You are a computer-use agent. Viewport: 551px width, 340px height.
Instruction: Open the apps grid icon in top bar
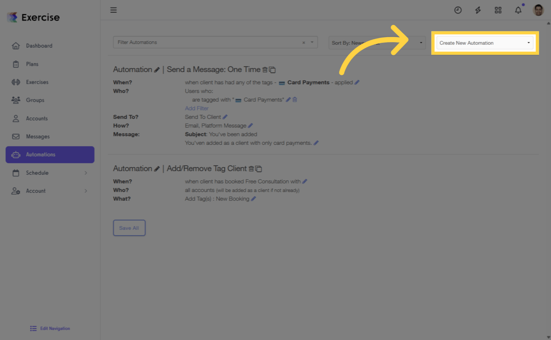point(498,10)
